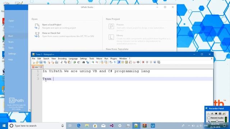Click the Zoom Out icon in Notepad++
The image size is (230, 129).
click(97, 62)
